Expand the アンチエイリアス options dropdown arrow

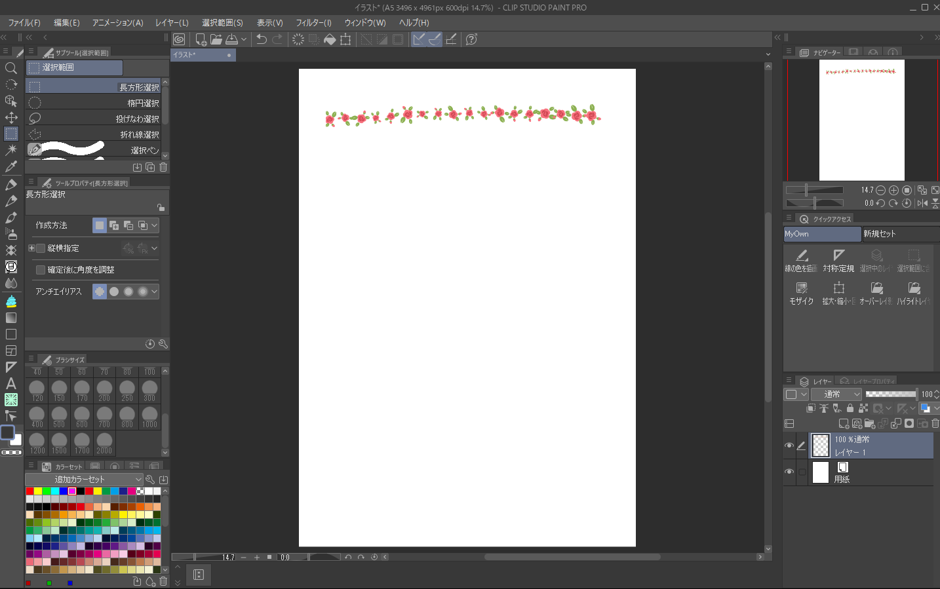coord(155,292)
